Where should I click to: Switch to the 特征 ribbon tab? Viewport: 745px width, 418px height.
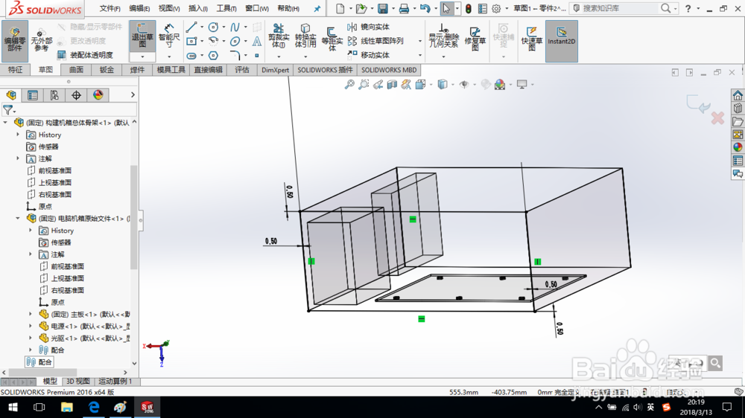coord(15,70)
